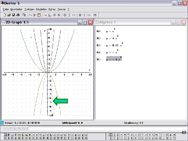Click the Open file folder icon
The width and height of the screenshot is (188, 141).
pos(9,15)
